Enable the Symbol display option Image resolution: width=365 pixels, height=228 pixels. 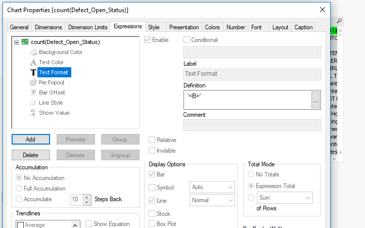pyautogui.click(x=152, y=187)
